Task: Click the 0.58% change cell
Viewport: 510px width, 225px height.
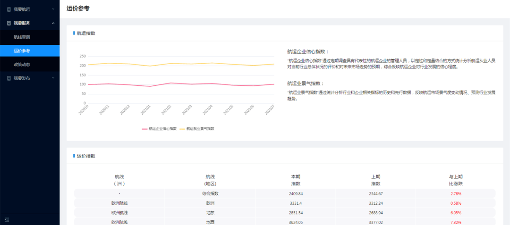Action: click(x=456, y=204)
